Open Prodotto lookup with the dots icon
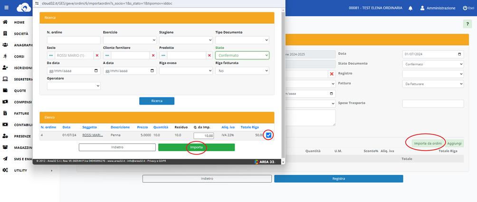Image resolution: width=477 pixels, height=202 pixels. point(163,56)
